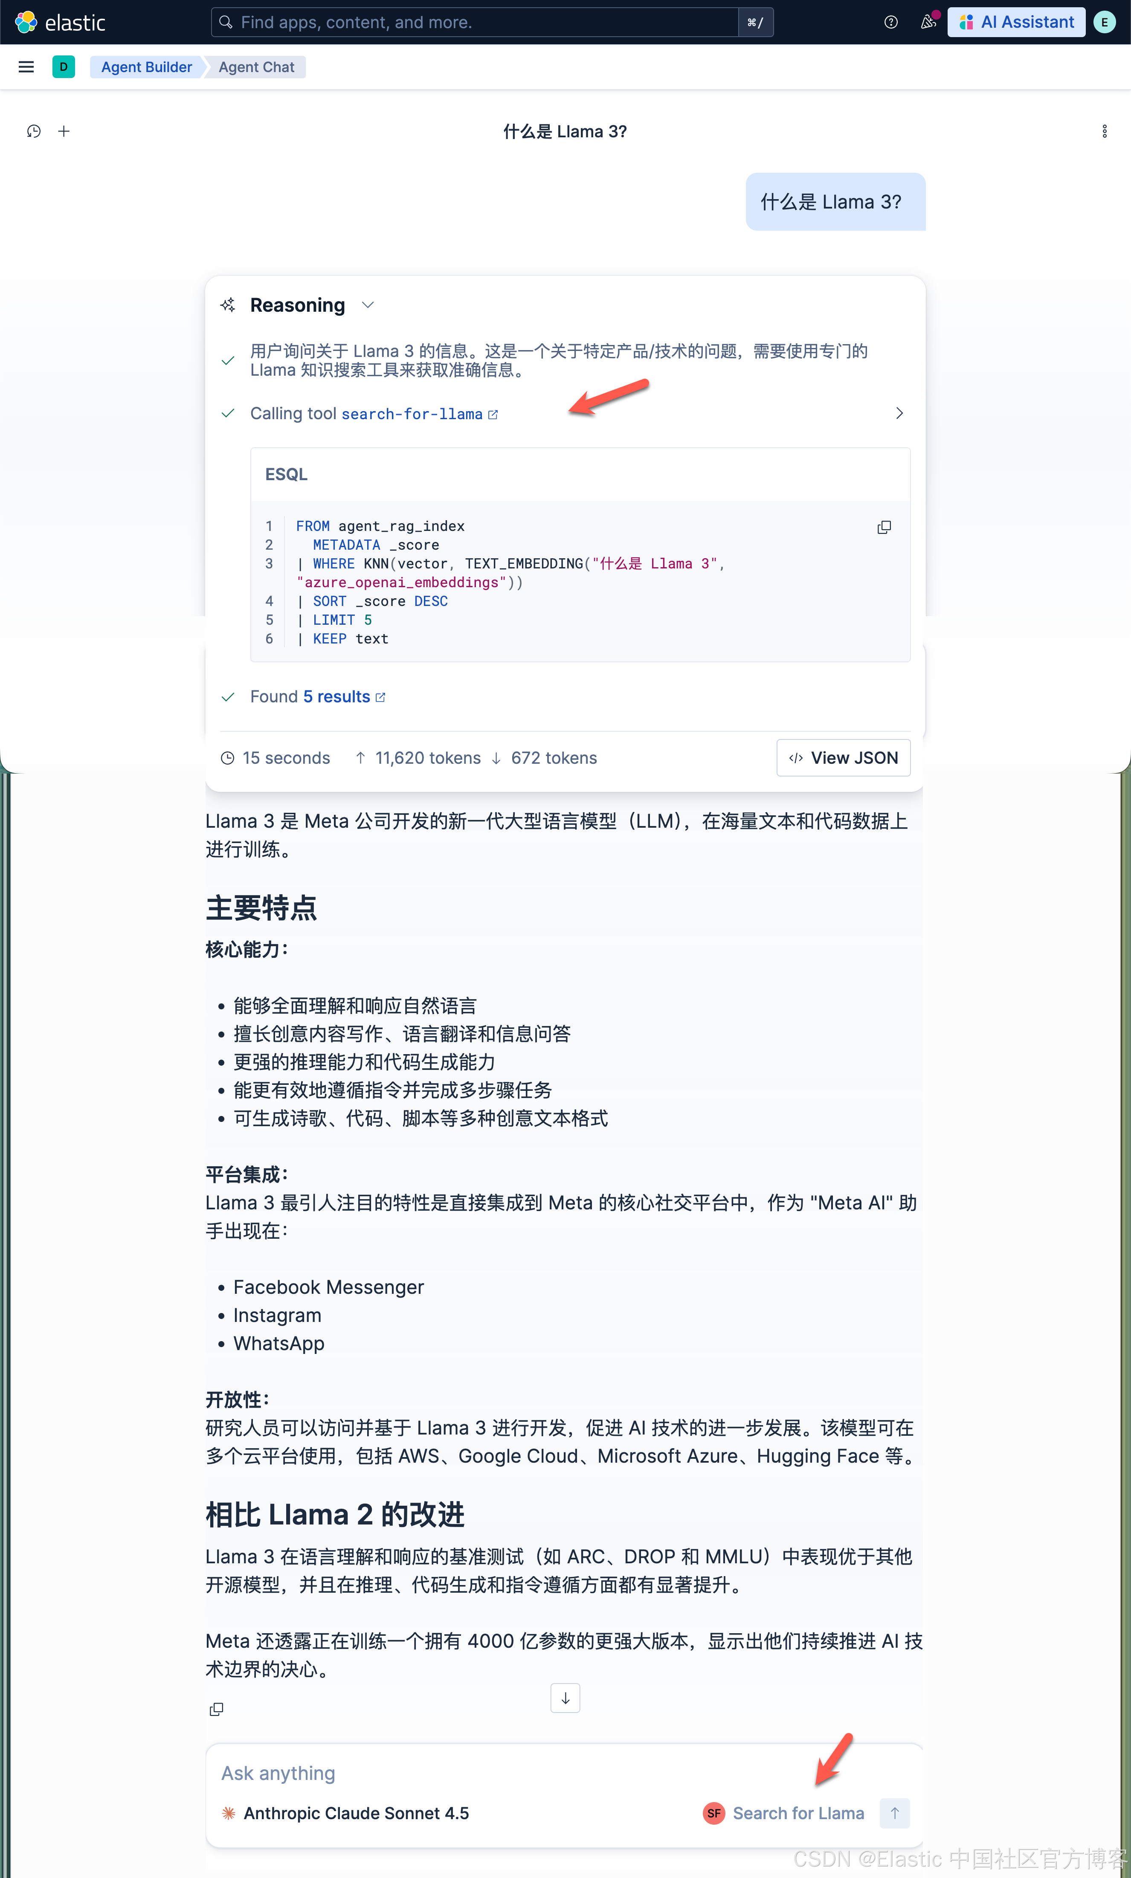Open conversation history clock icon
The height and width of the screenshot is (1878, 1131).
[x=34, y=131]
